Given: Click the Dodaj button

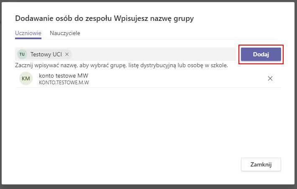Looking at the screenshot, I should (x=261, y=54).
